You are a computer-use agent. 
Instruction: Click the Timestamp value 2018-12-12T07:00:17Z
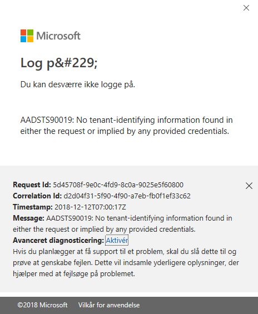pos(90,207)
